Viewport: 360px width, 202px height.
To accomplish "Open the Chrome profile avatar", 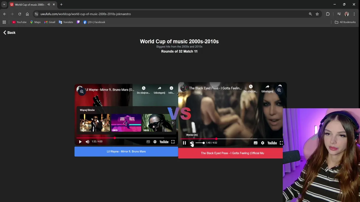I will (x=346, y=14).
